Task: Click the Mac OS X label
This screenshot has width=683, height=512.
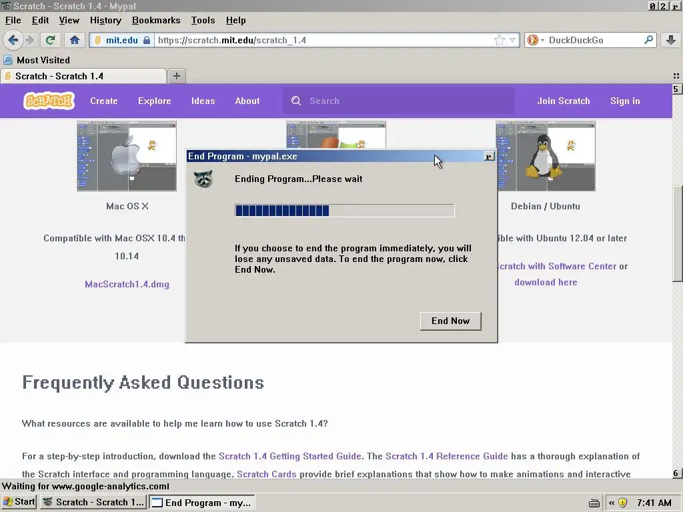Action: click(x=127, y=207)
